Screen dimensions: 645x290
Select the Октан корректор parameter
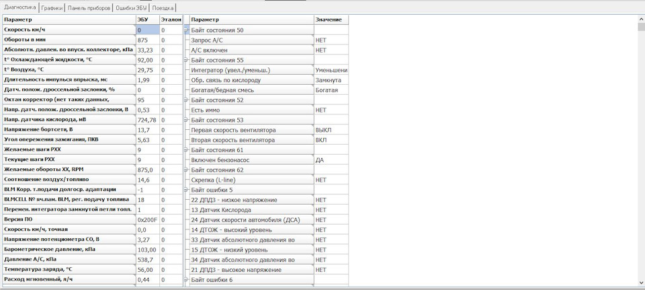[x=69, y=100]
